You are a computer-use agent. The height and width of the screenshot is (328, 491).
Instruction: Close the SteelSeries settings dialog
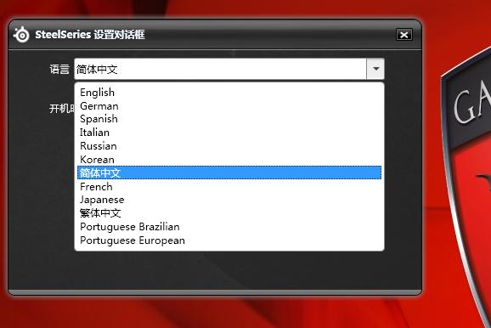coord(404,35)
